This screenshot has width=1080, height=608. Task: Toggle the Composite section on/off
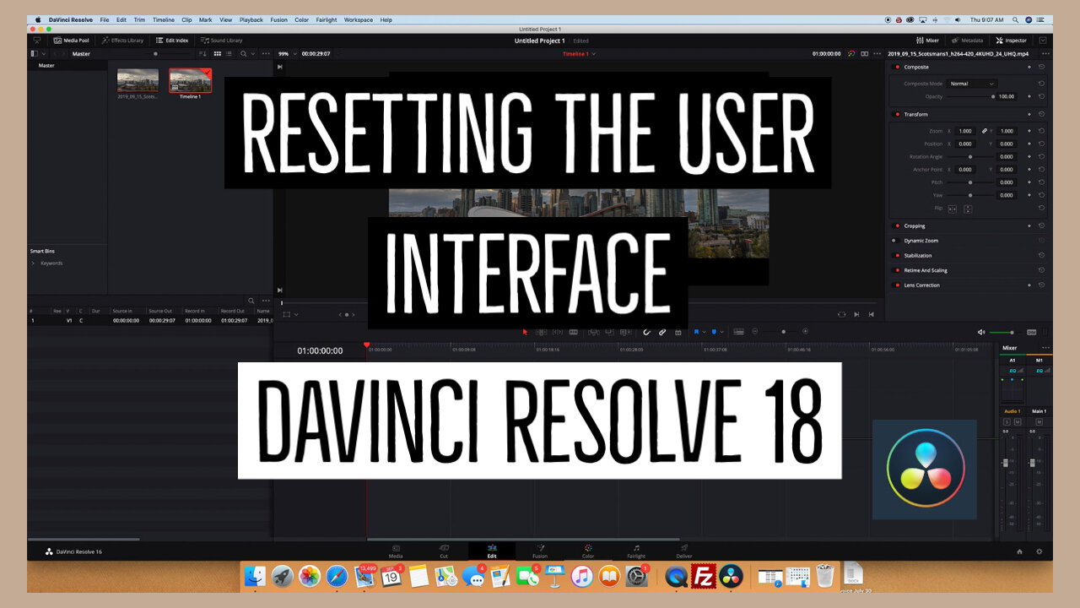click(897, 68)
